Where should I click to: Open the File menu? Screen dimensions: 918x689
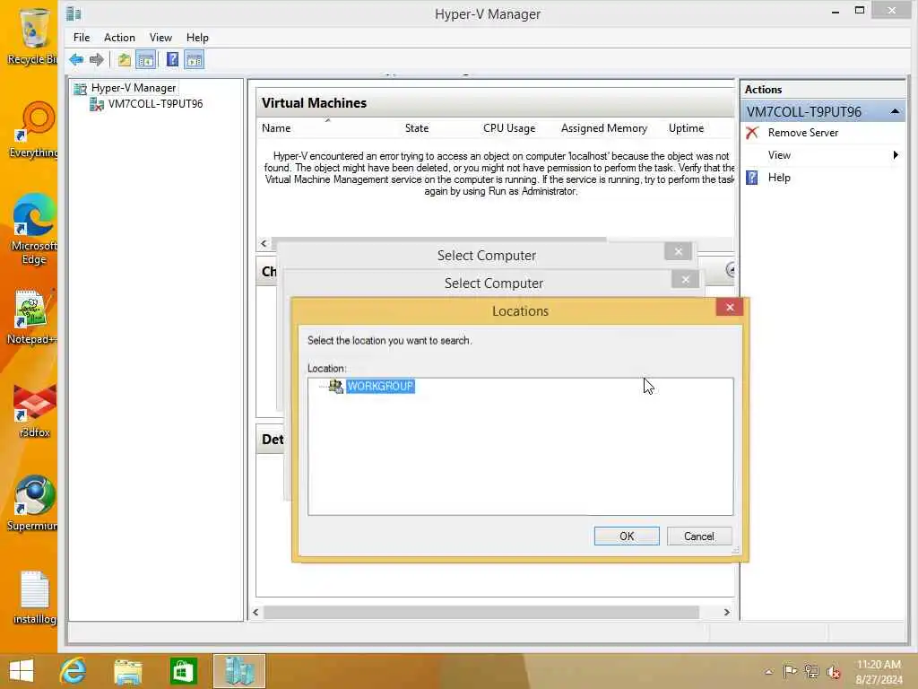pos(82,38)
